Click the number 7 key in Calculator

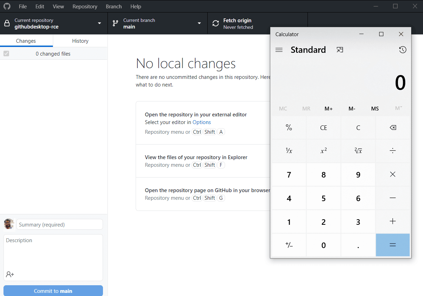click(289, 174)
